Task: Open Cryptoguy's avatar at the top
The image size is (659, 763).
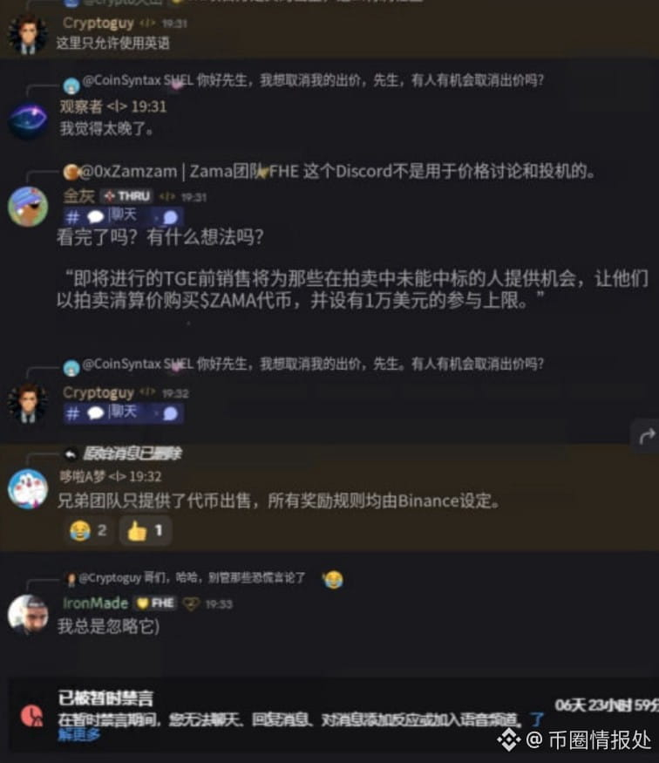Action: click(27, 34)
